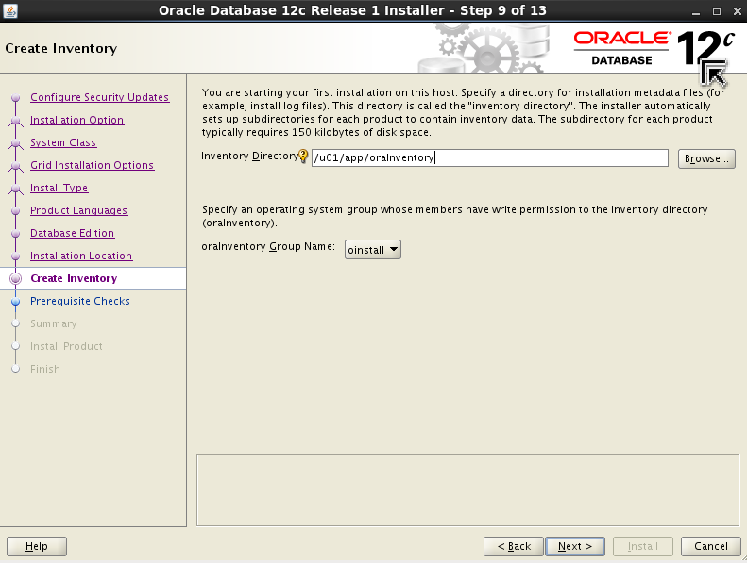Click the Product Languages step bullet icon

16,211
